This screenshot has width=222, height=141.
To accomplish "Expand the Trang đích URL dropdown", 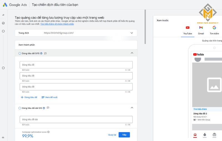I will click(x=132, y=33).
